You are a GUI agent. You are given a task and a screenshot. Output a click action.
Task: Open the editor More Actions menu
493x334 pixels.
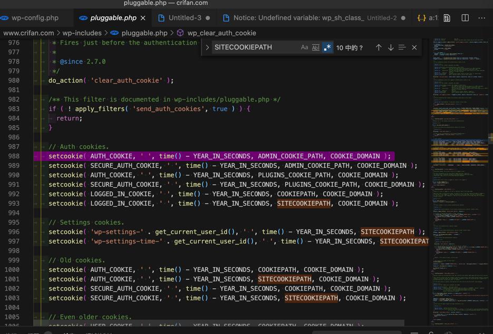coord(482,18)
